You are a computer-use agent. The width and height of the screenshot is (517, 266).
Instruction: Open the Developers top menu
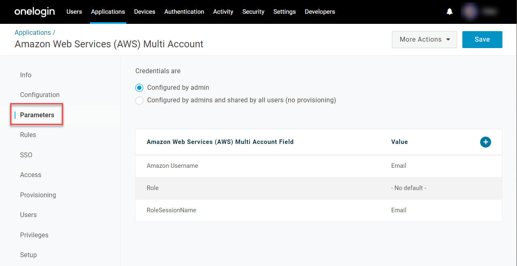click(x=320, y=12)
